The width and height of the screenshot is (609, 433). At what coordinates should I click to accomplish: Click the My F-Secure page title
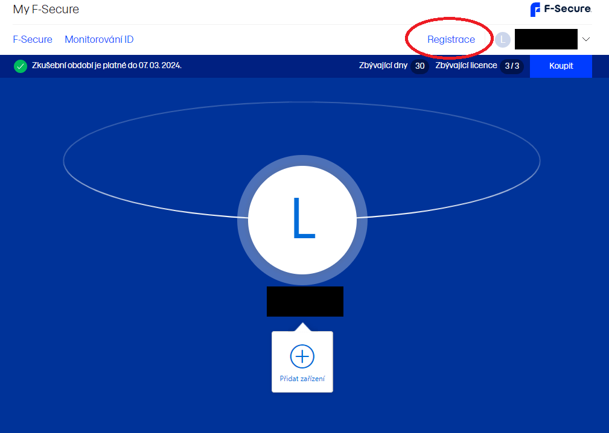pos(46,9)
